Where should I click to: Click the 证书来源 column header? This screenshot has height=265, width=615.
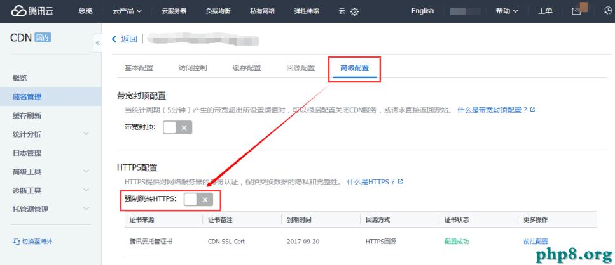[142, 219]
